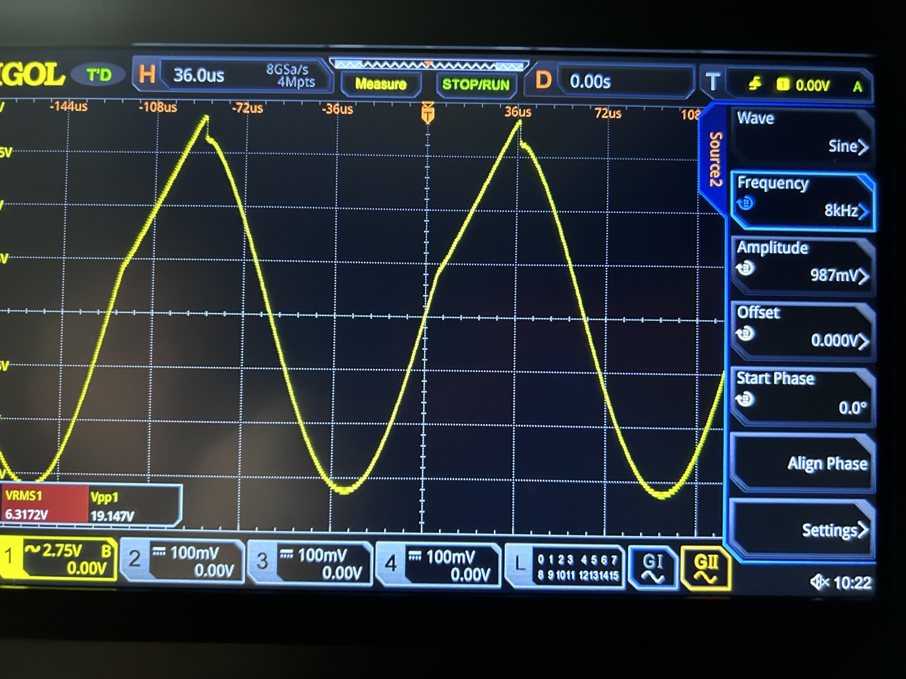Tap the memory waveform overview bar
Image resolution: width=906 pixels, height=679 pixels.
coord(429,65)
